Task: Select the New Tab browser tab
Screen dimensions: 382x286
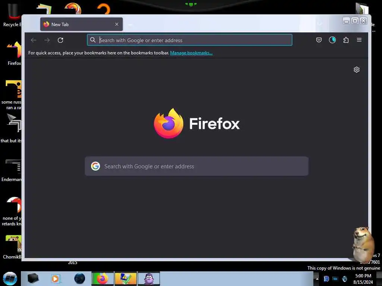Action: [x=81, y=24]
